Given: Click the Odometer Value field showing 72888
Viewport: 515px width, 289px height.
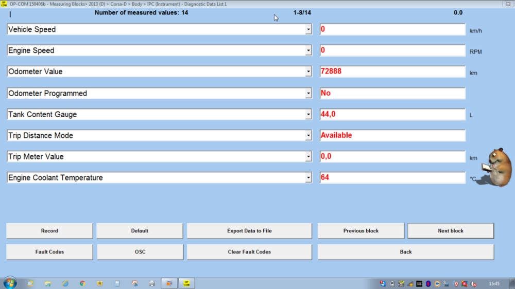Looking at the screenshot, I should [392, 72].
